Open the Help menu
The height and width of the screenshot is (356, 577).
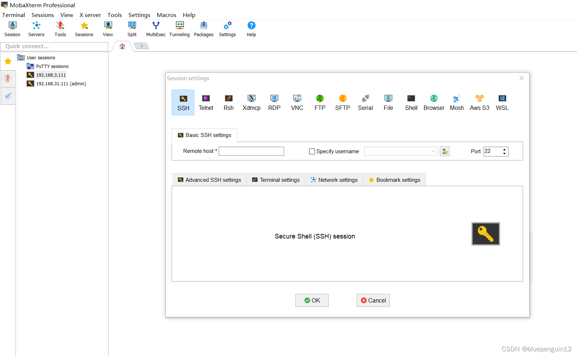pos(189,15)
